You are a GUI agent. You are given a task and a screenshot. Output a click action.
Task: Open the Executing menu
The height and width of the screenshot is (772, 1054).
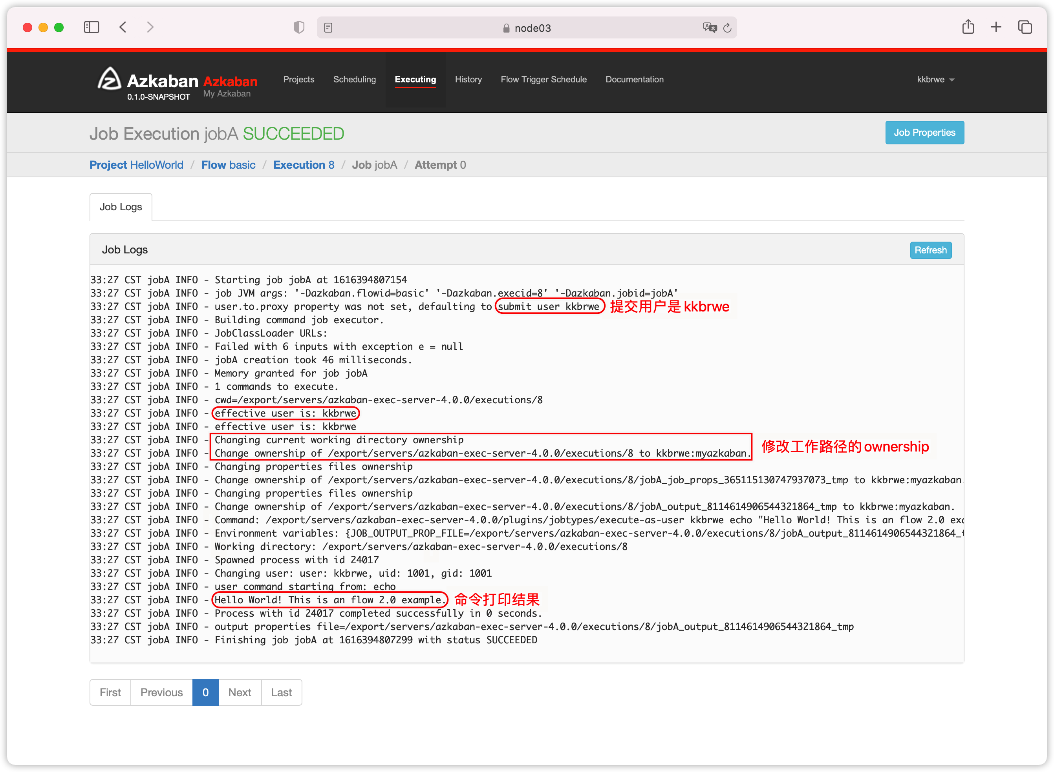coord(415,80)
